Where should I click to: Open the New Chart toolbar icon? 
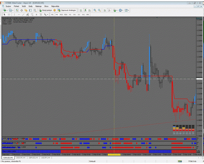coord(5,10)
